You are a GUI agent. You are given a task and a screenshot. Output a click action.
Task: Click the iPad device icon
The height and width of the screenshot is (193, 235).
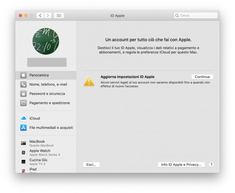(x=23, y=171)
